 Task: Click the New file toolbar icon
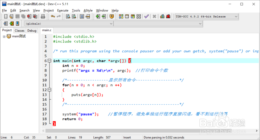pos(6,16)
